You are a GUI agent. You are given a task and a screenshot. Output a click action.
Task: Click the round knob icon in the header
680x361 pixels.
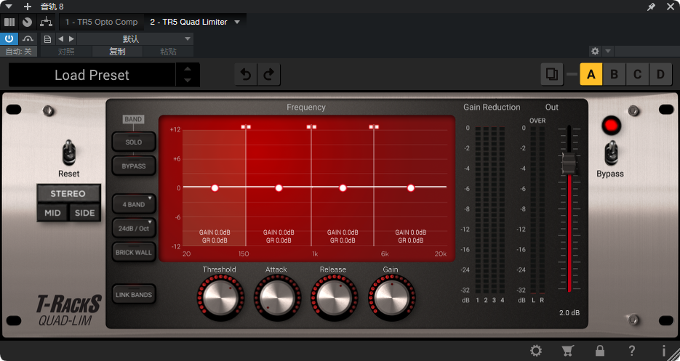[x=28, y=22]
